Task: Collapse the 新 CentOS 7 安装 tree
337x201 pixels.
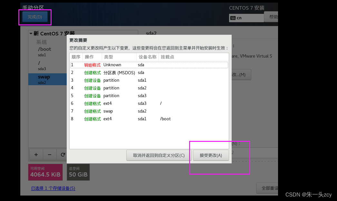Action: [x=31, y=33]
